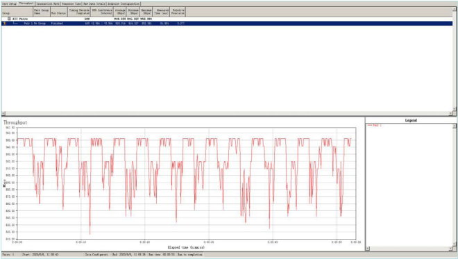
Task: Select the Throughput tab
Action: (26, 3)
